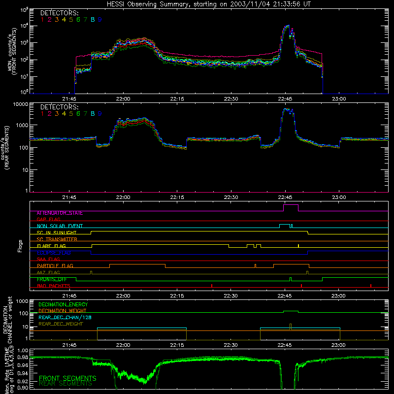The image size is (394, 394).
Task: Click DETECTORS: label in the rear segments panel
Action: pos(59,107)
